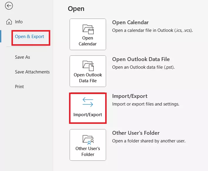
Task: Click "Open a folder shared by another user"
Action: 149,141
